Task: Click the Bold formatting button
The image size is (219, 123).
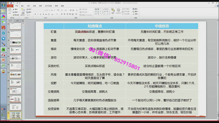Action: (35, 14)
